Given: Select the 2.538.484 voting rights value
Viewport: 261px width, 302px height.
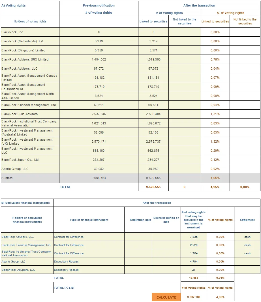Looking at the screenshot, I should [x=153, y=114].
